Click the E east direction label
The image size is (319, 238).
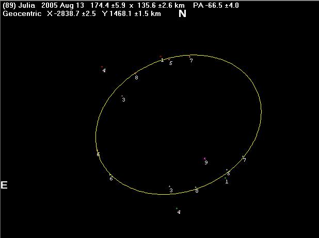click(x=4, y=185)
